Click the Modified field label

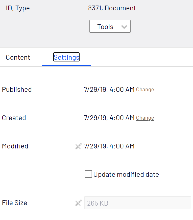15,146
